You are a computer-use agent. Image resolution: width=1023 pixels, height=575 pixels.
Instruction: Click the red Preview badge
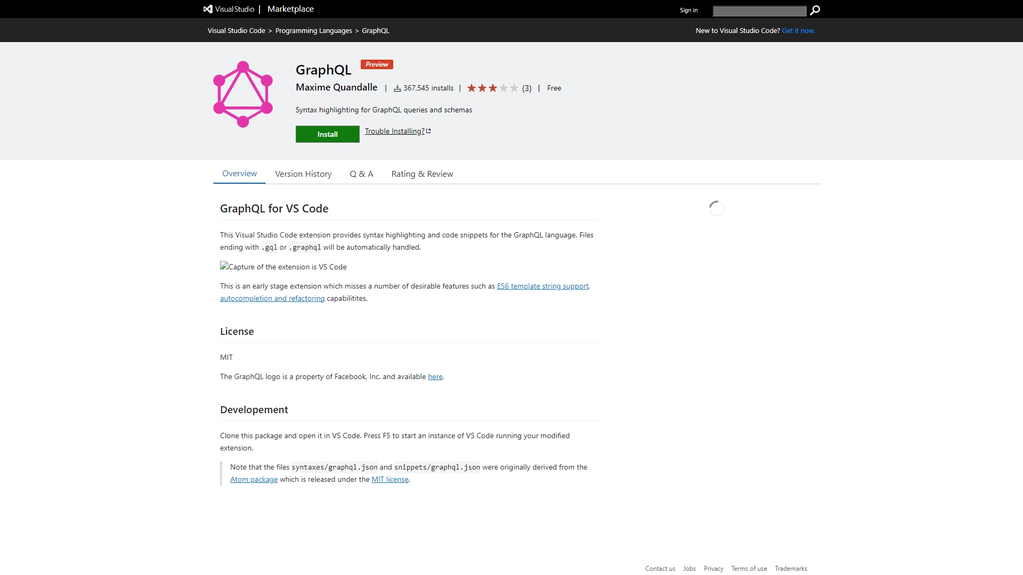click(377, 64)
